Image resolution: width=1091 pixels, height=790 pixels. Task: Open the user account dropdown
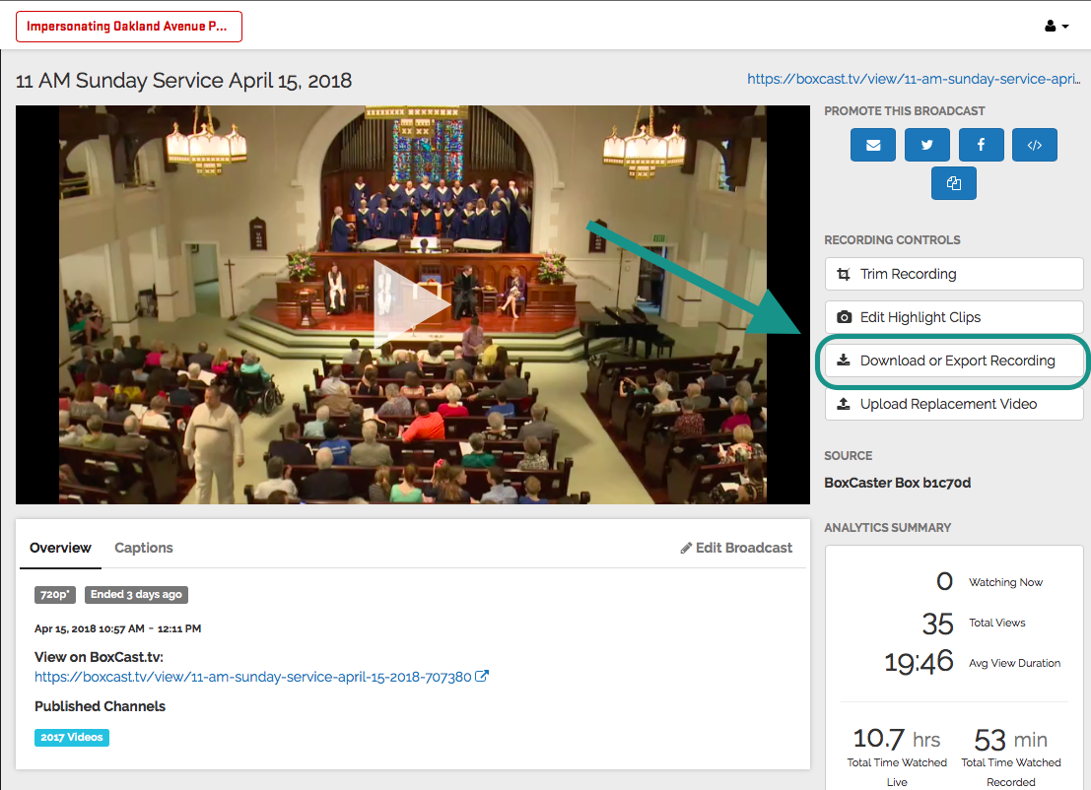click(1057, 26)
